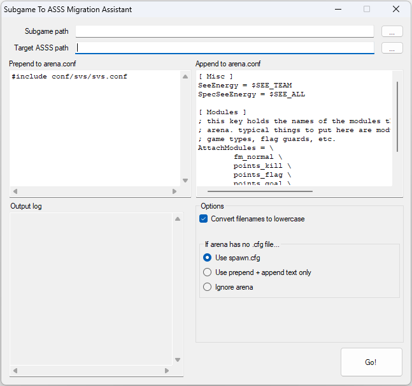Click right arrow of Output log horizontal scrollbar
Viewport: 412px width, 386px height.
167,371
